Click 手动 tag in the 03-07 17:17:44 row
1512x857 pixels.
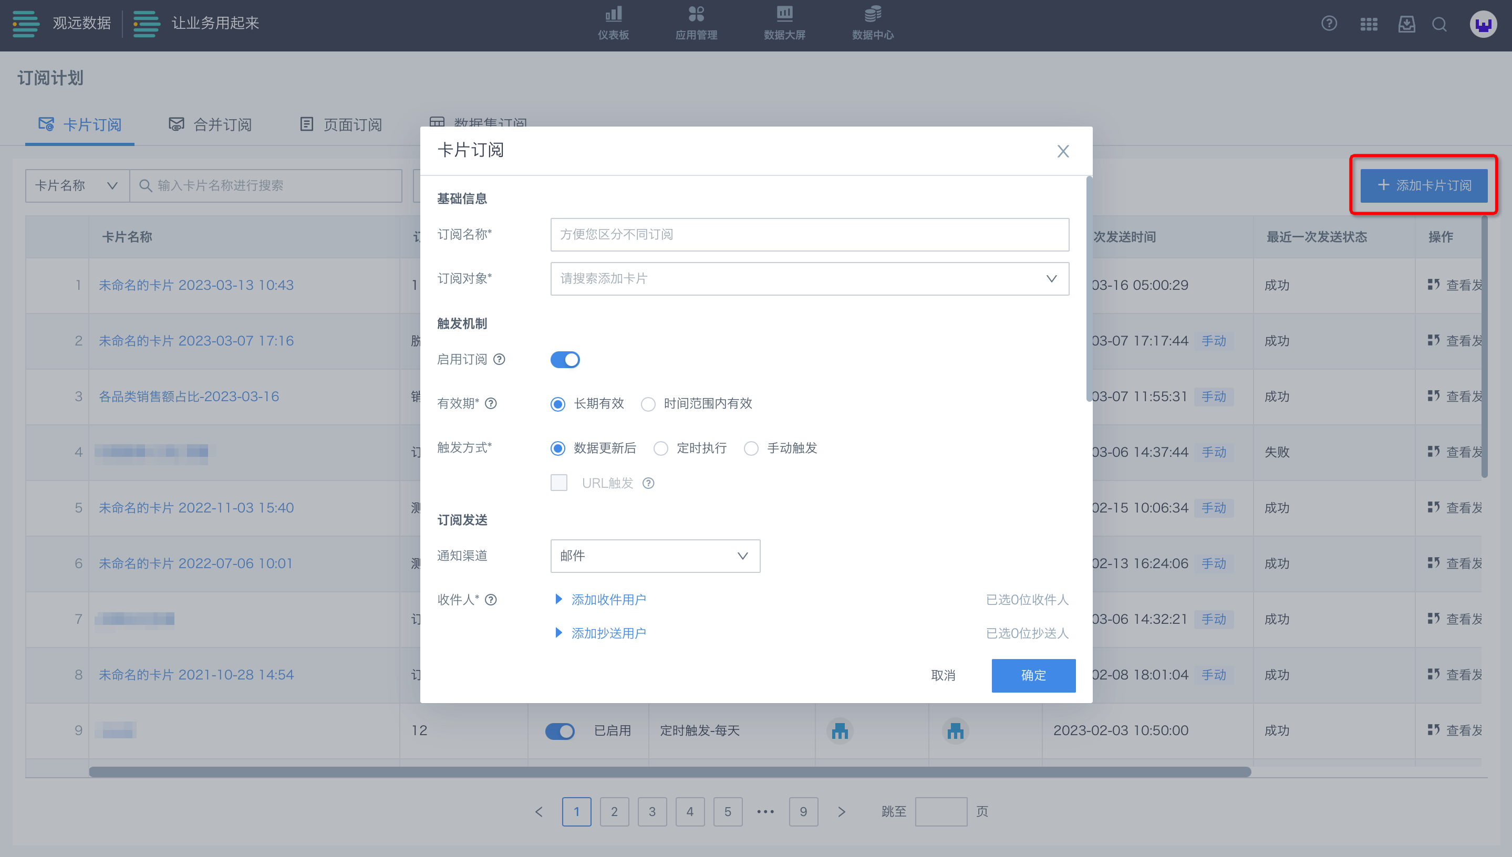(x=1214, y=341)
